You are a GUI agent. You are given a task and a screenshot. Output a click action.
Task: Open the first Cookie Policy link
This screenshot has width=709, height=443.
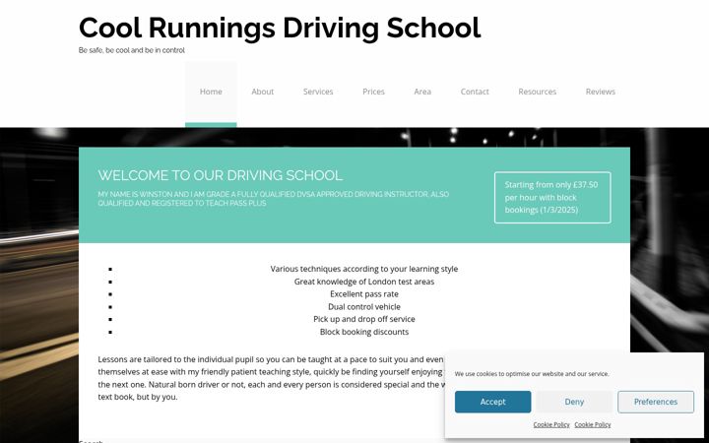[x=551, y=425]
